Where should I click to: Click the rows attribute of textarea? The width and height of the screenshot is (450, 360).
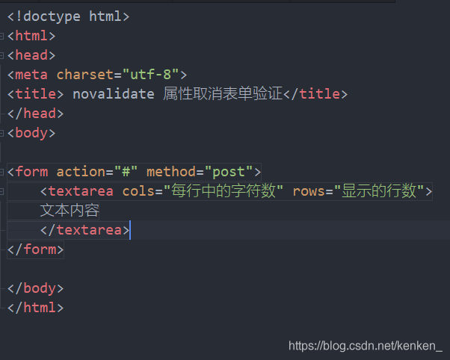[309, 191]
